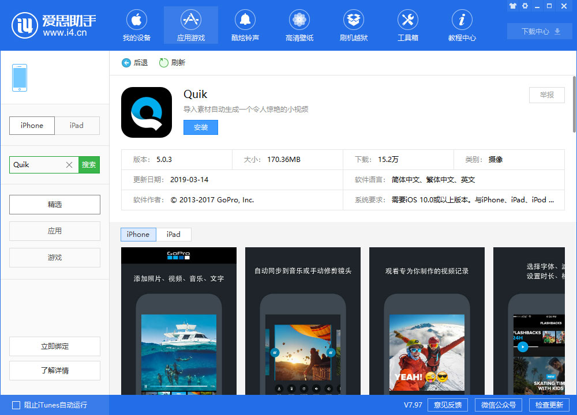Open 下载中心 download center
Viewport: 577px width, 415px height.
point(541,31)
